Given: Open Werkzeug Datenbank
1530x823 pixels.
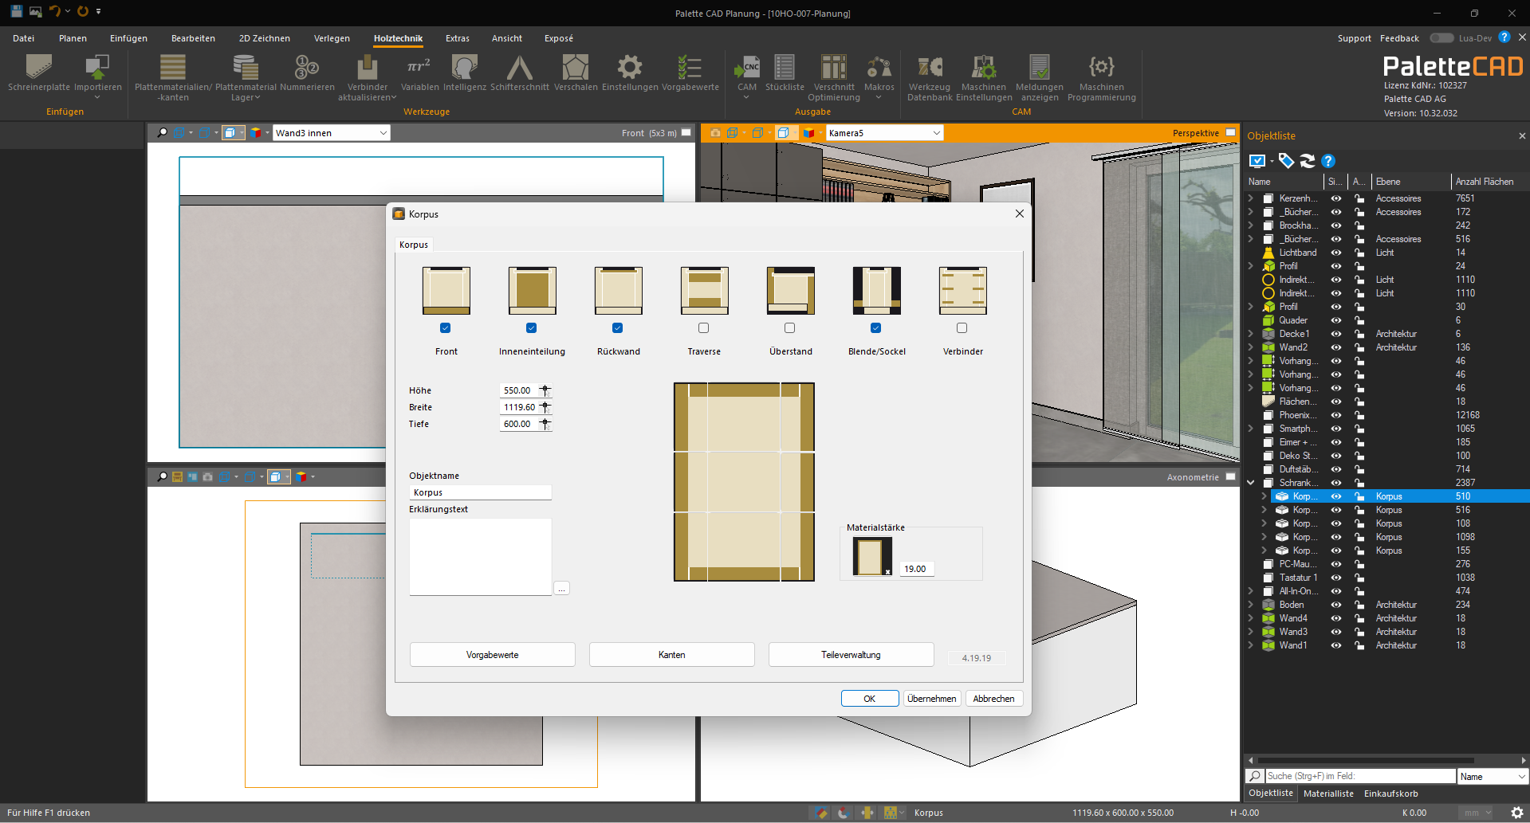Looking at the screenshot, I should (x=930, y=78).
